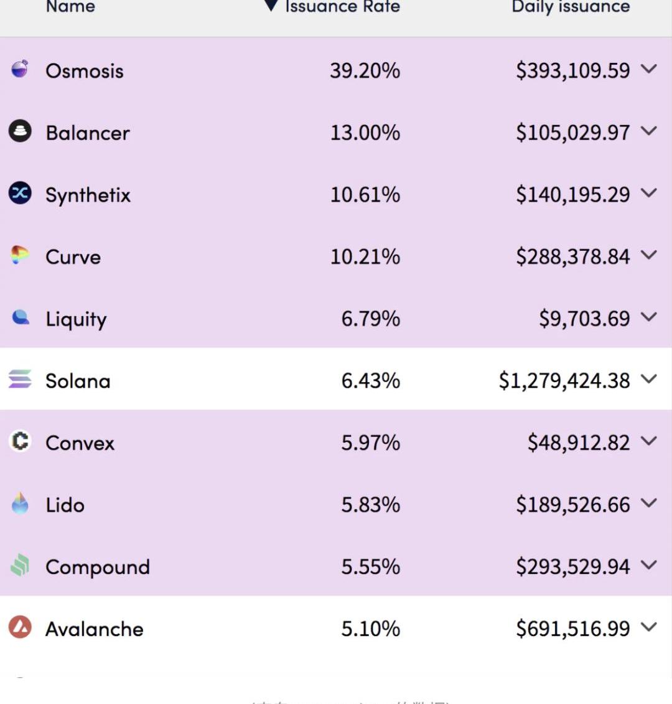Click the Synthetix logo icon
The height and width of the screenshot is (704, 672).
20,194
